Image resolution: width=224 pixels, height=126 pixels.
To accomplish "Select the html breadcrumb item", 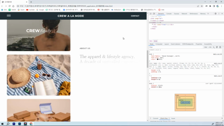I will pyautogui.click(x=151, y=41).
